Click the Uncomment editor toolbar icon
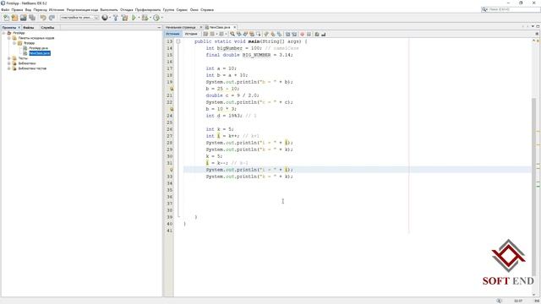 pyautogui.click(x=323, y=34)
